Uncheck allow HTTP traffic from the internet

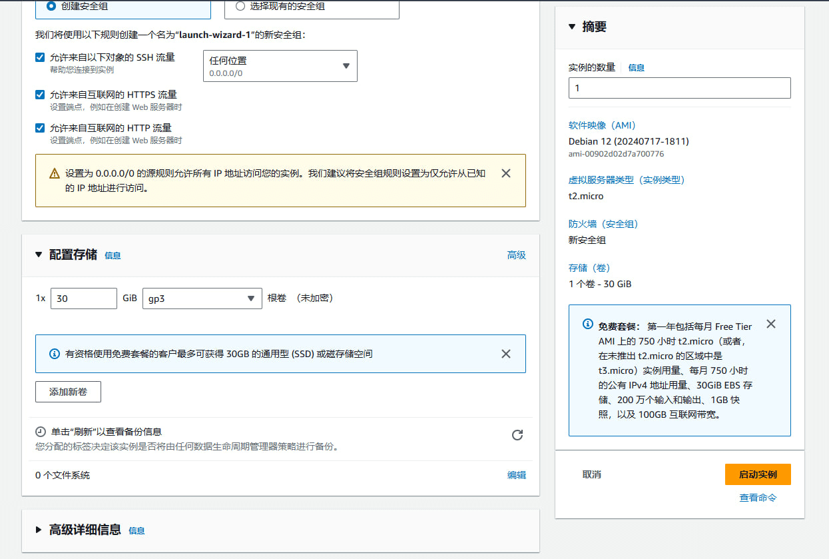(39, 127)
